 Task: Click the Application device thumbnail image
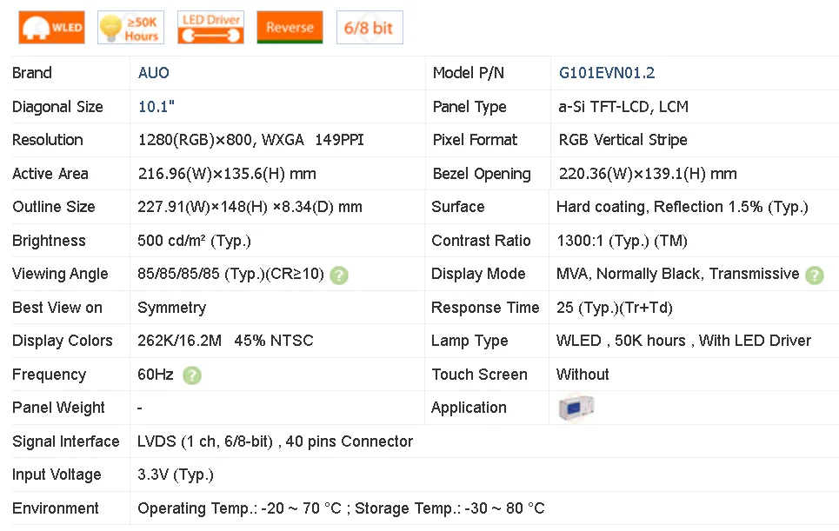click(x=576, y=408)
